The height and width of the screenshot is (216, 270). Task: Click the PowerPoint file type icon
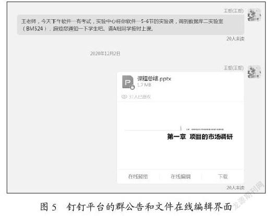[128, 82]
